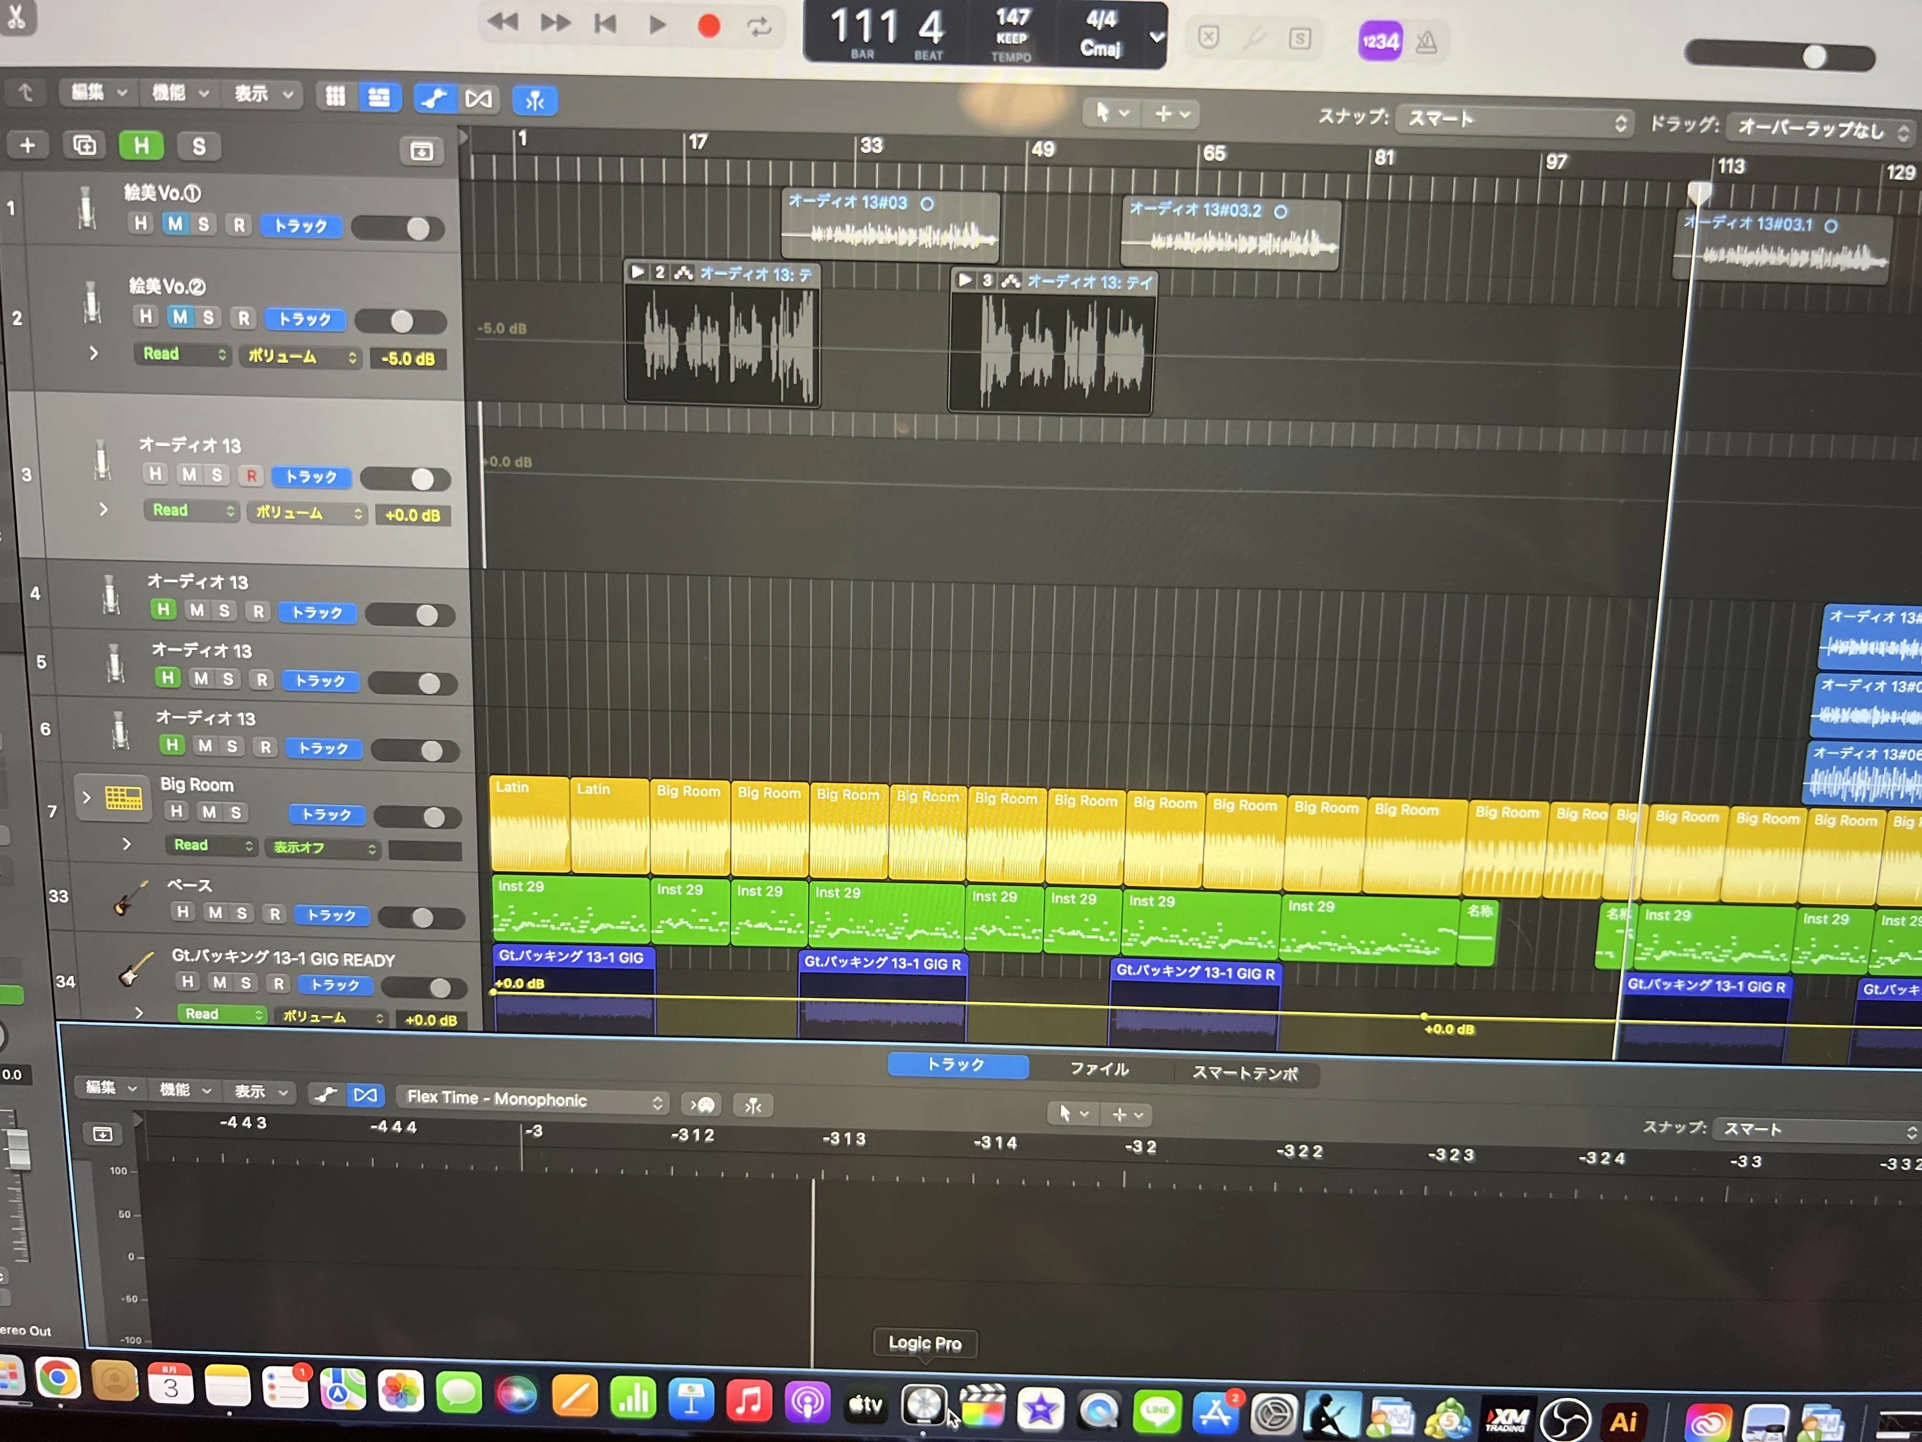Click the duplicate track icon
Image resolution: width=1922 pixels, height=1442 pixels.
tap(83, 145)
